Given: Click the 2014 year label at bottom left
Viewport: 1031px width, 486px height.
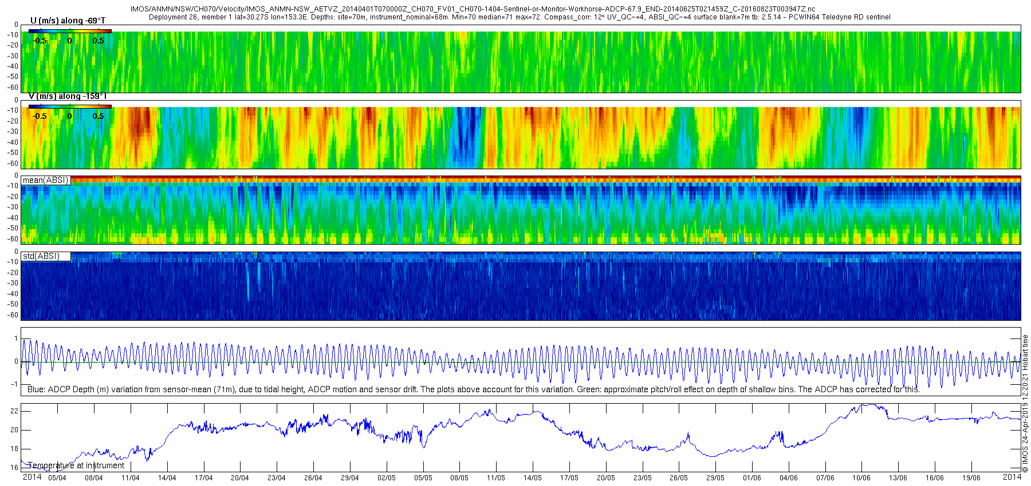Looking at the screenshot, I should tap(32, 477).
